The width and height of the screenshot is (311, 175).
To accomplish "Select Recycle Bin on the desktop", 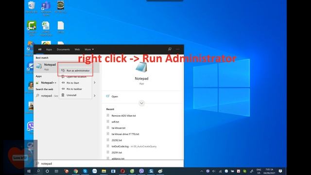I will [31, 7].
